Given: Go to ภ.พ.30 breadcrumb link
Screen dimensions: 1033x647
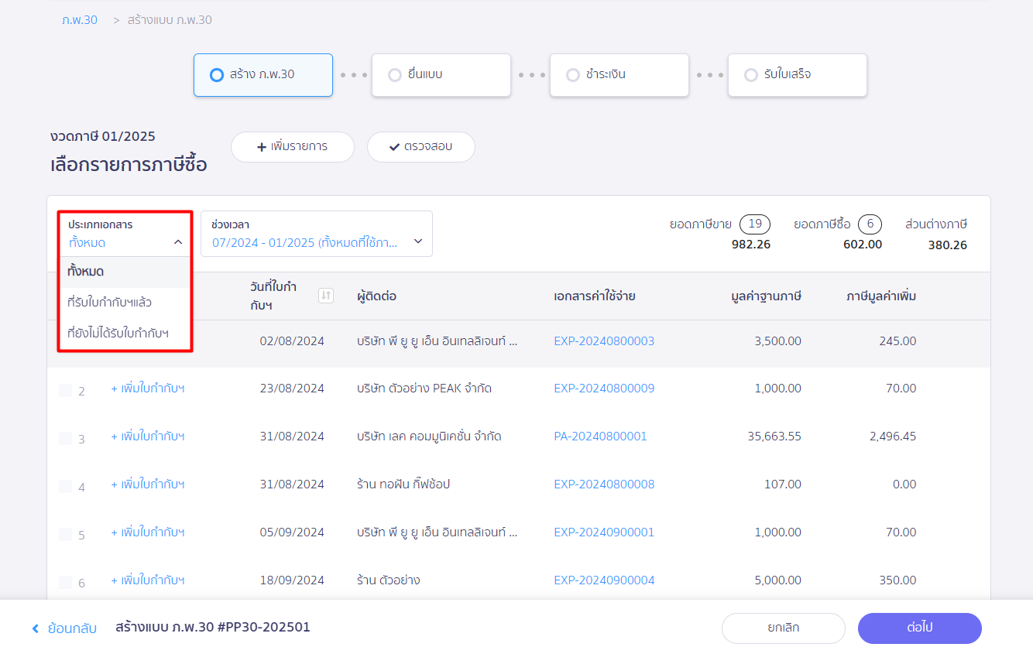Looking at the screenshot, I should [x=80, y=20].
